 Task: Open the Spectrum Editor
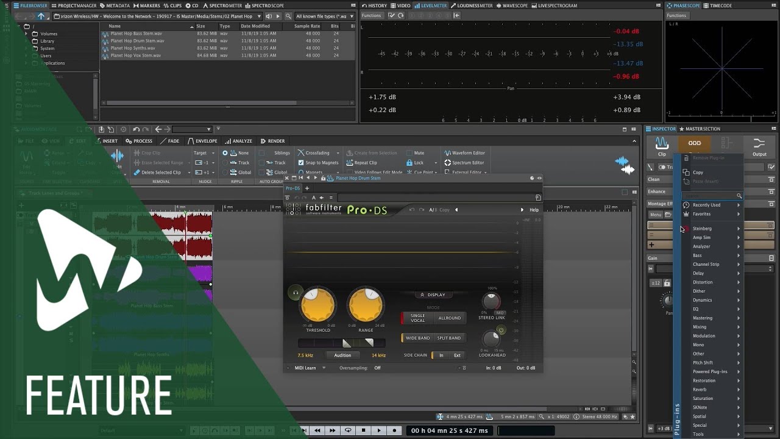pyautogui.click(x=464, y=163)
